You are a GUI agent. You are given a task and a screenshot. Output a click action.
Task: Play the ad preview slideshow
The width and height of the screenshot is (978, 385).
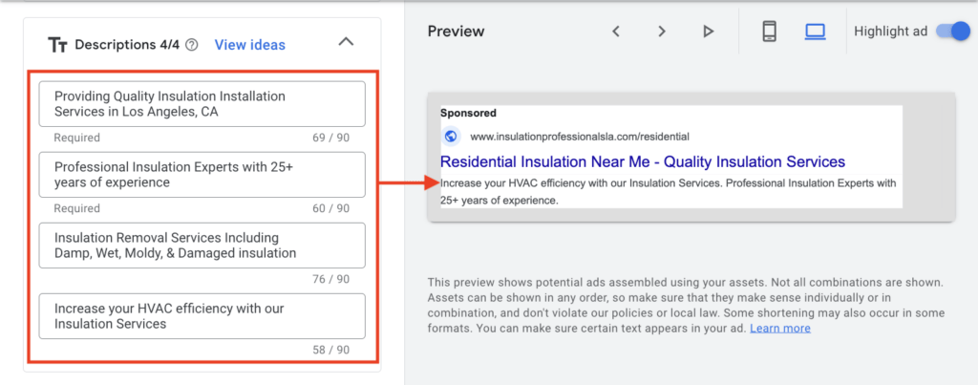[x=708, y=32]
